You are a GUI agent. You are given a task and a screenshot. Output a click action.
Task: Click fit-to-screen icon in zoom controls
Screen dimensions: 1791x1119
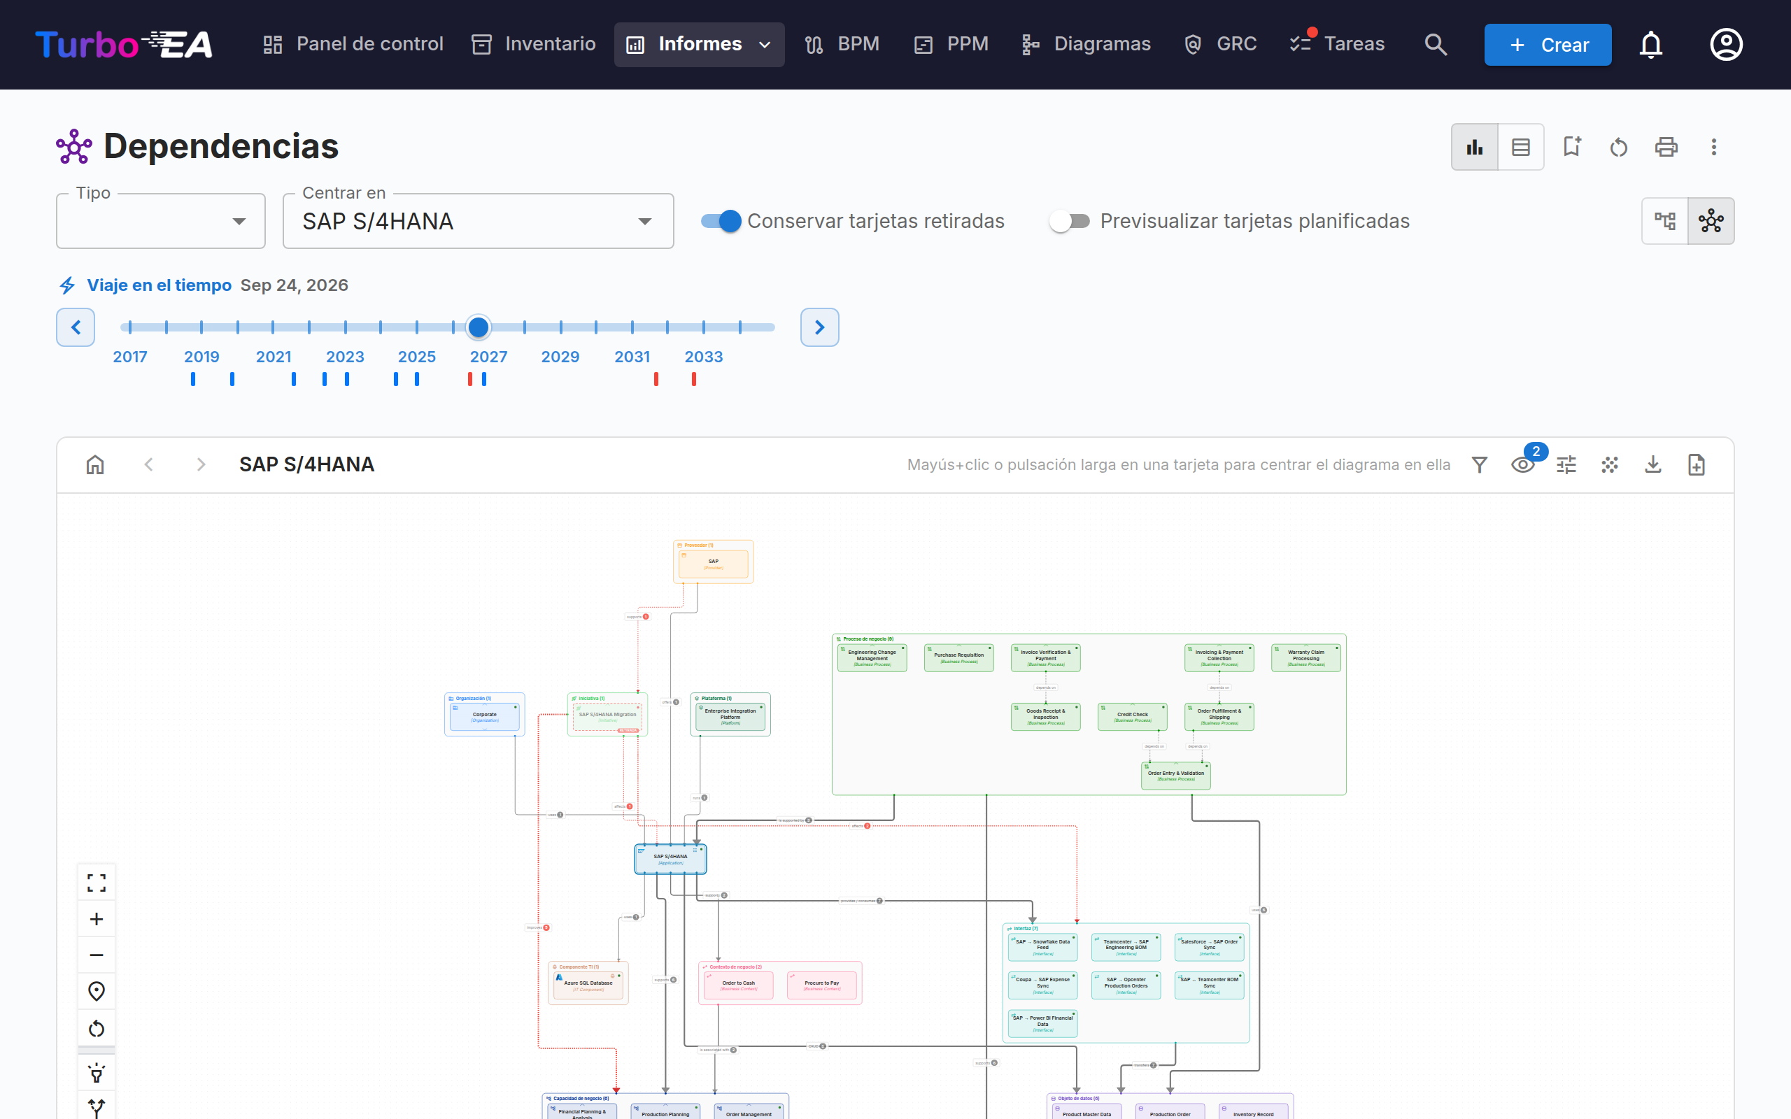point(97,882)
